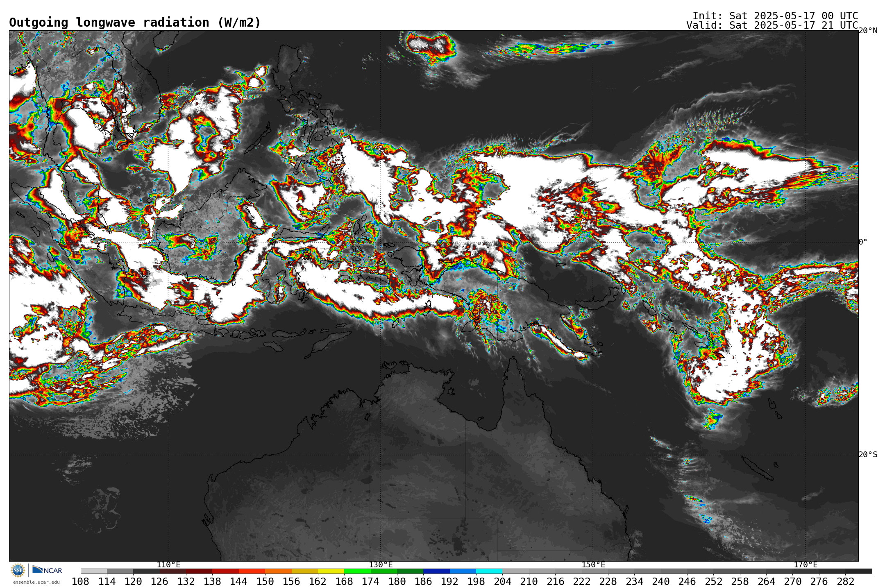Select the cyan 198–204 colorbar swatch

coord(489,571)
